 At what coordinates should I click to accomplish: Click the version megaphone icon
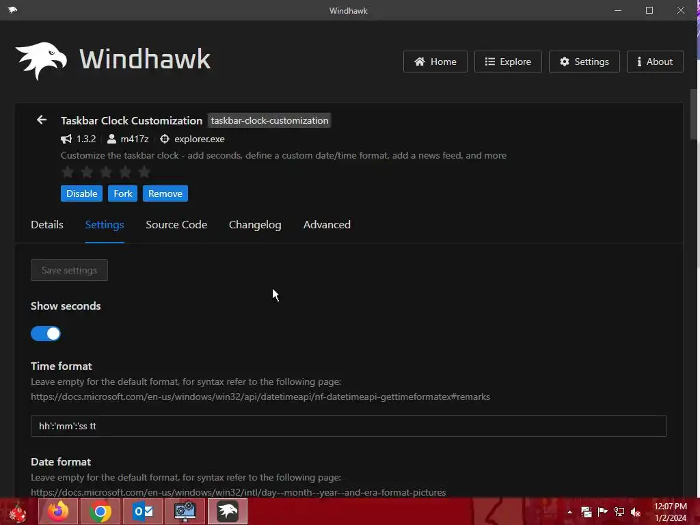point(66,139)
